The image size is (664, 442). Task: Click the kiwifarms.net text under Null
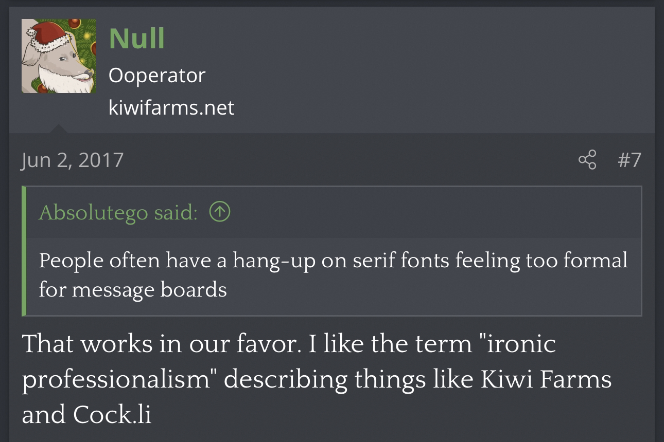(171, 107)
